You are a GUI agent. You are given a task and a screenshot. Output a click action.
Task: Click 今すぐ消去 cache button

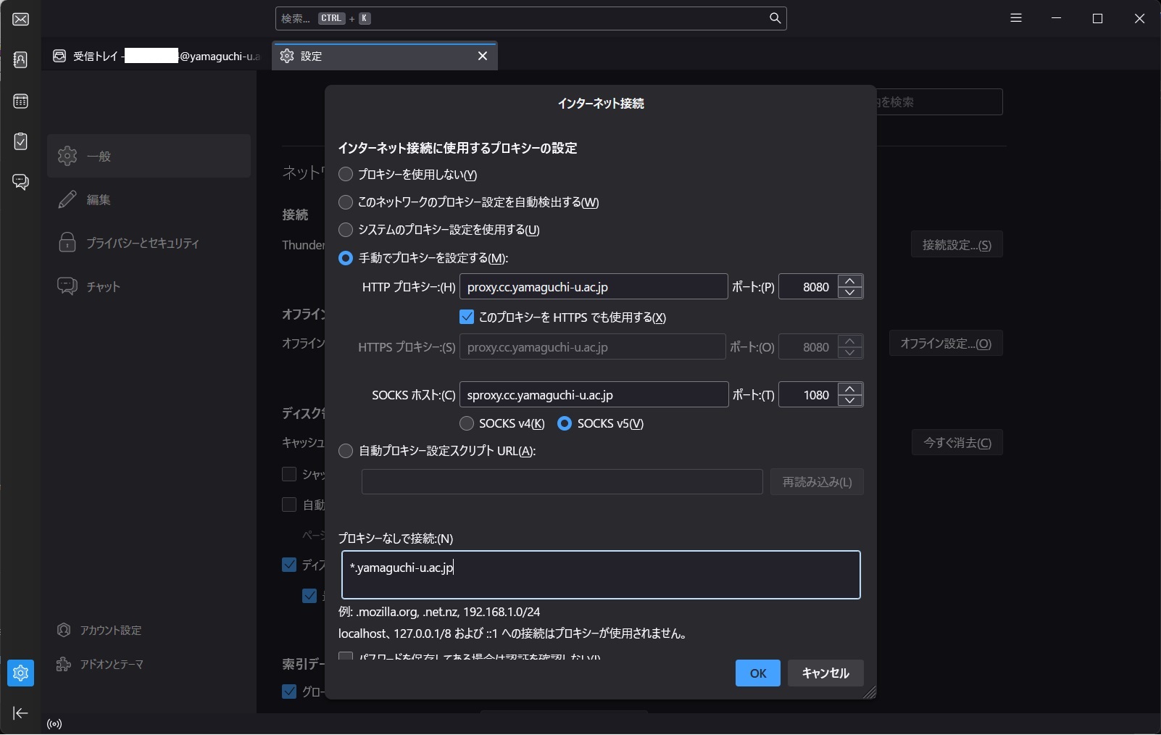(x=957, y=443)
